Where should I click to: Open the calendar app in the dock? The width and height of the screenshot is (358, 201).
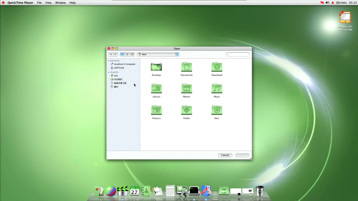click(135, 191)
